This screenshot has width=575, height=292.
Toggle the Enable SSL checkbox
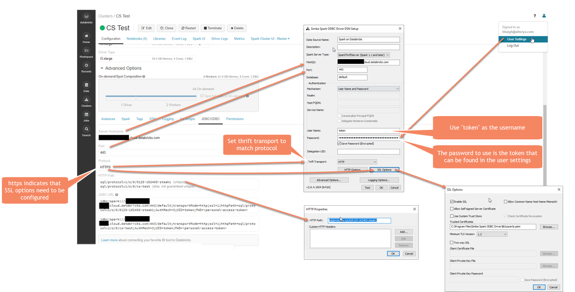pos(452,202)
